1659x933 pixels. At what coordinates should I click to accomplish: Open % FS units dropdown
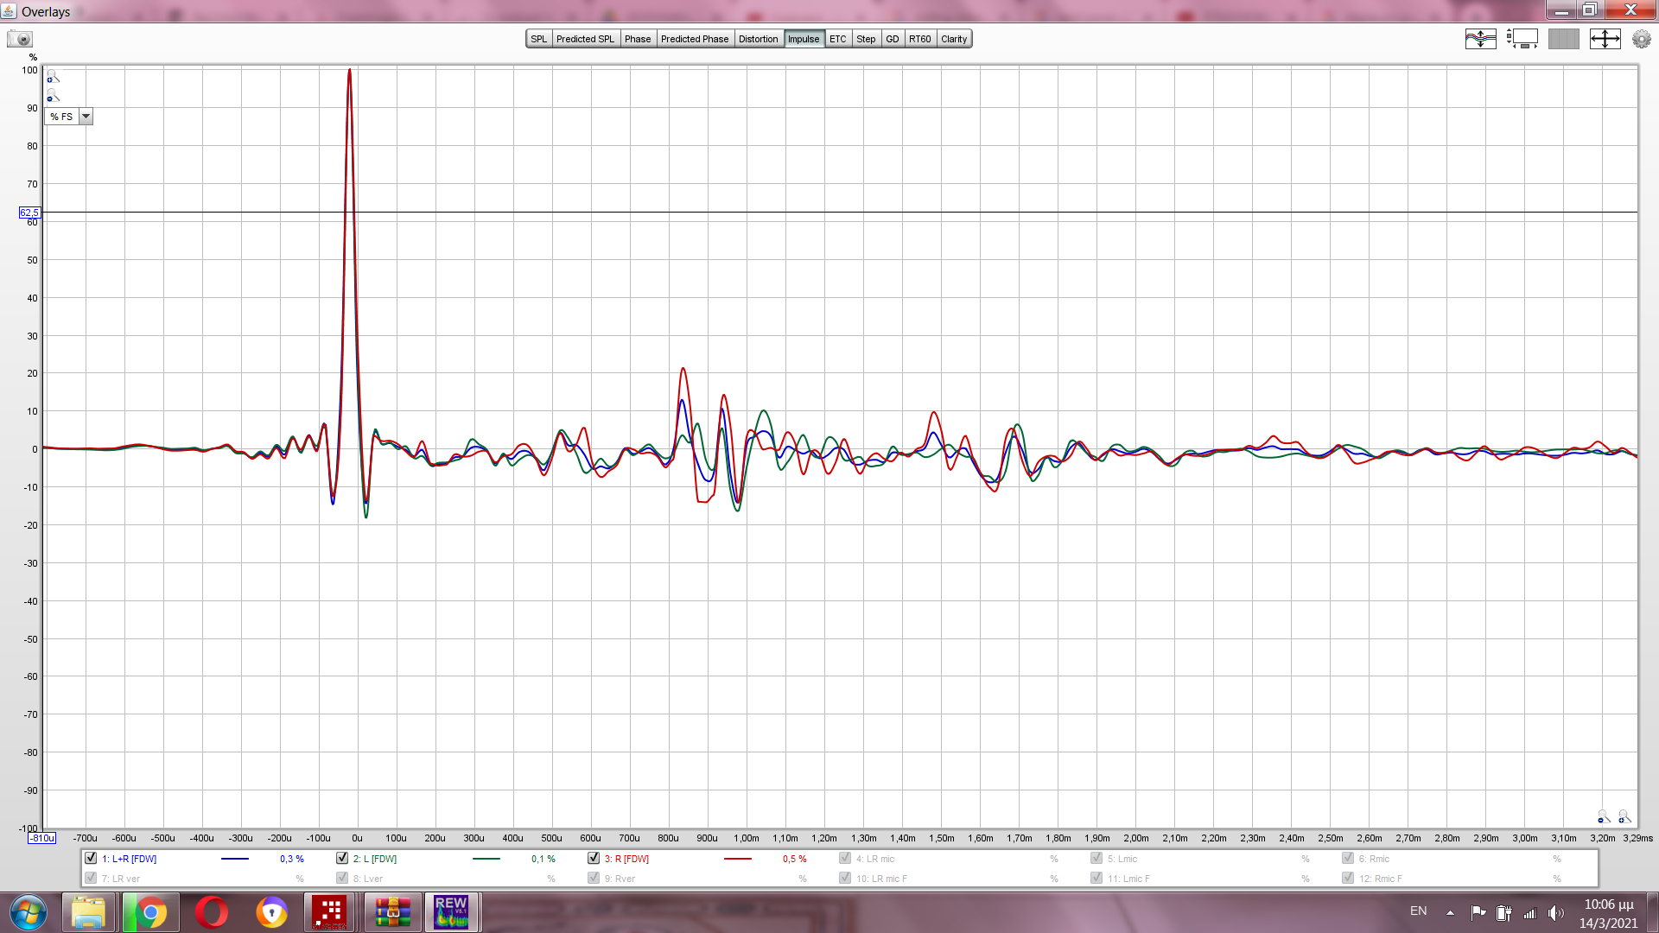click(69, 117)
